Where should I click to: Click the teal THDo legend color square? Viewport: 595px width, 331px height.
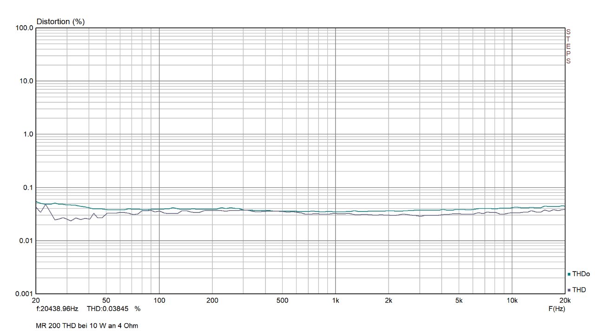[569, 274]
